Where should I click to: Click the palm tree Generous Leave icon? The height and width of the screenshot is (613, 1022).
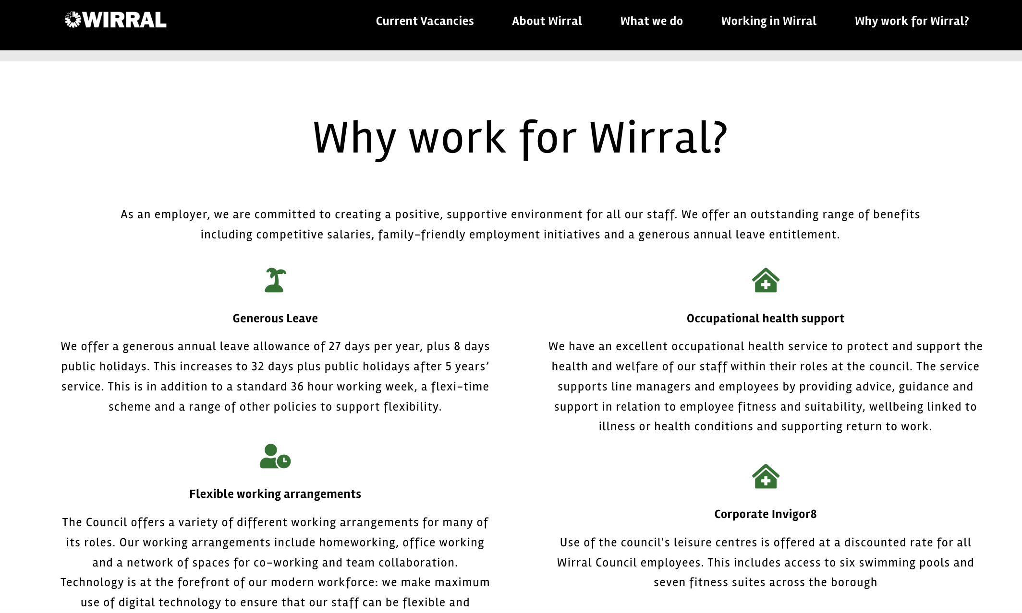coord(275,280)
